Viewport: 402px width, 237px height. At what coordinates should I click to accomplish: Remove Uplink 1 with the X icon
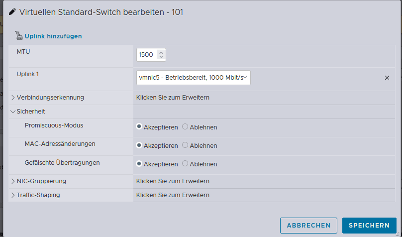387,78
